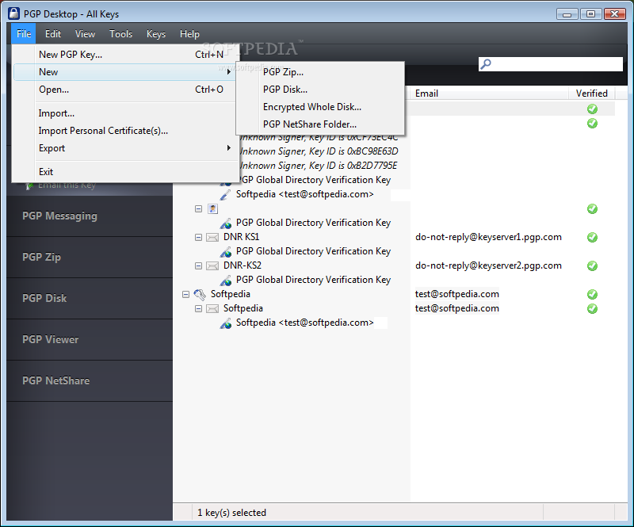This screenshot has width=634, height=527.
Task: Click signature icon beside last Softpedia <test@softpedia.com>
Action: (226, 323)
